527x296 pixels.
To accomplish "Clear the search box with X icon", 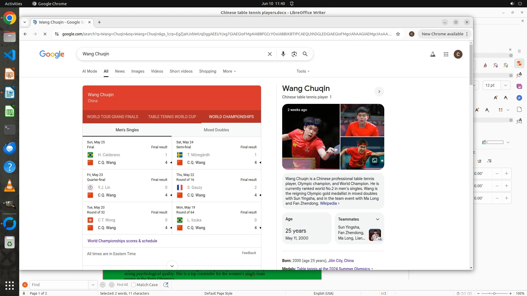I will [x=270, y=54].
